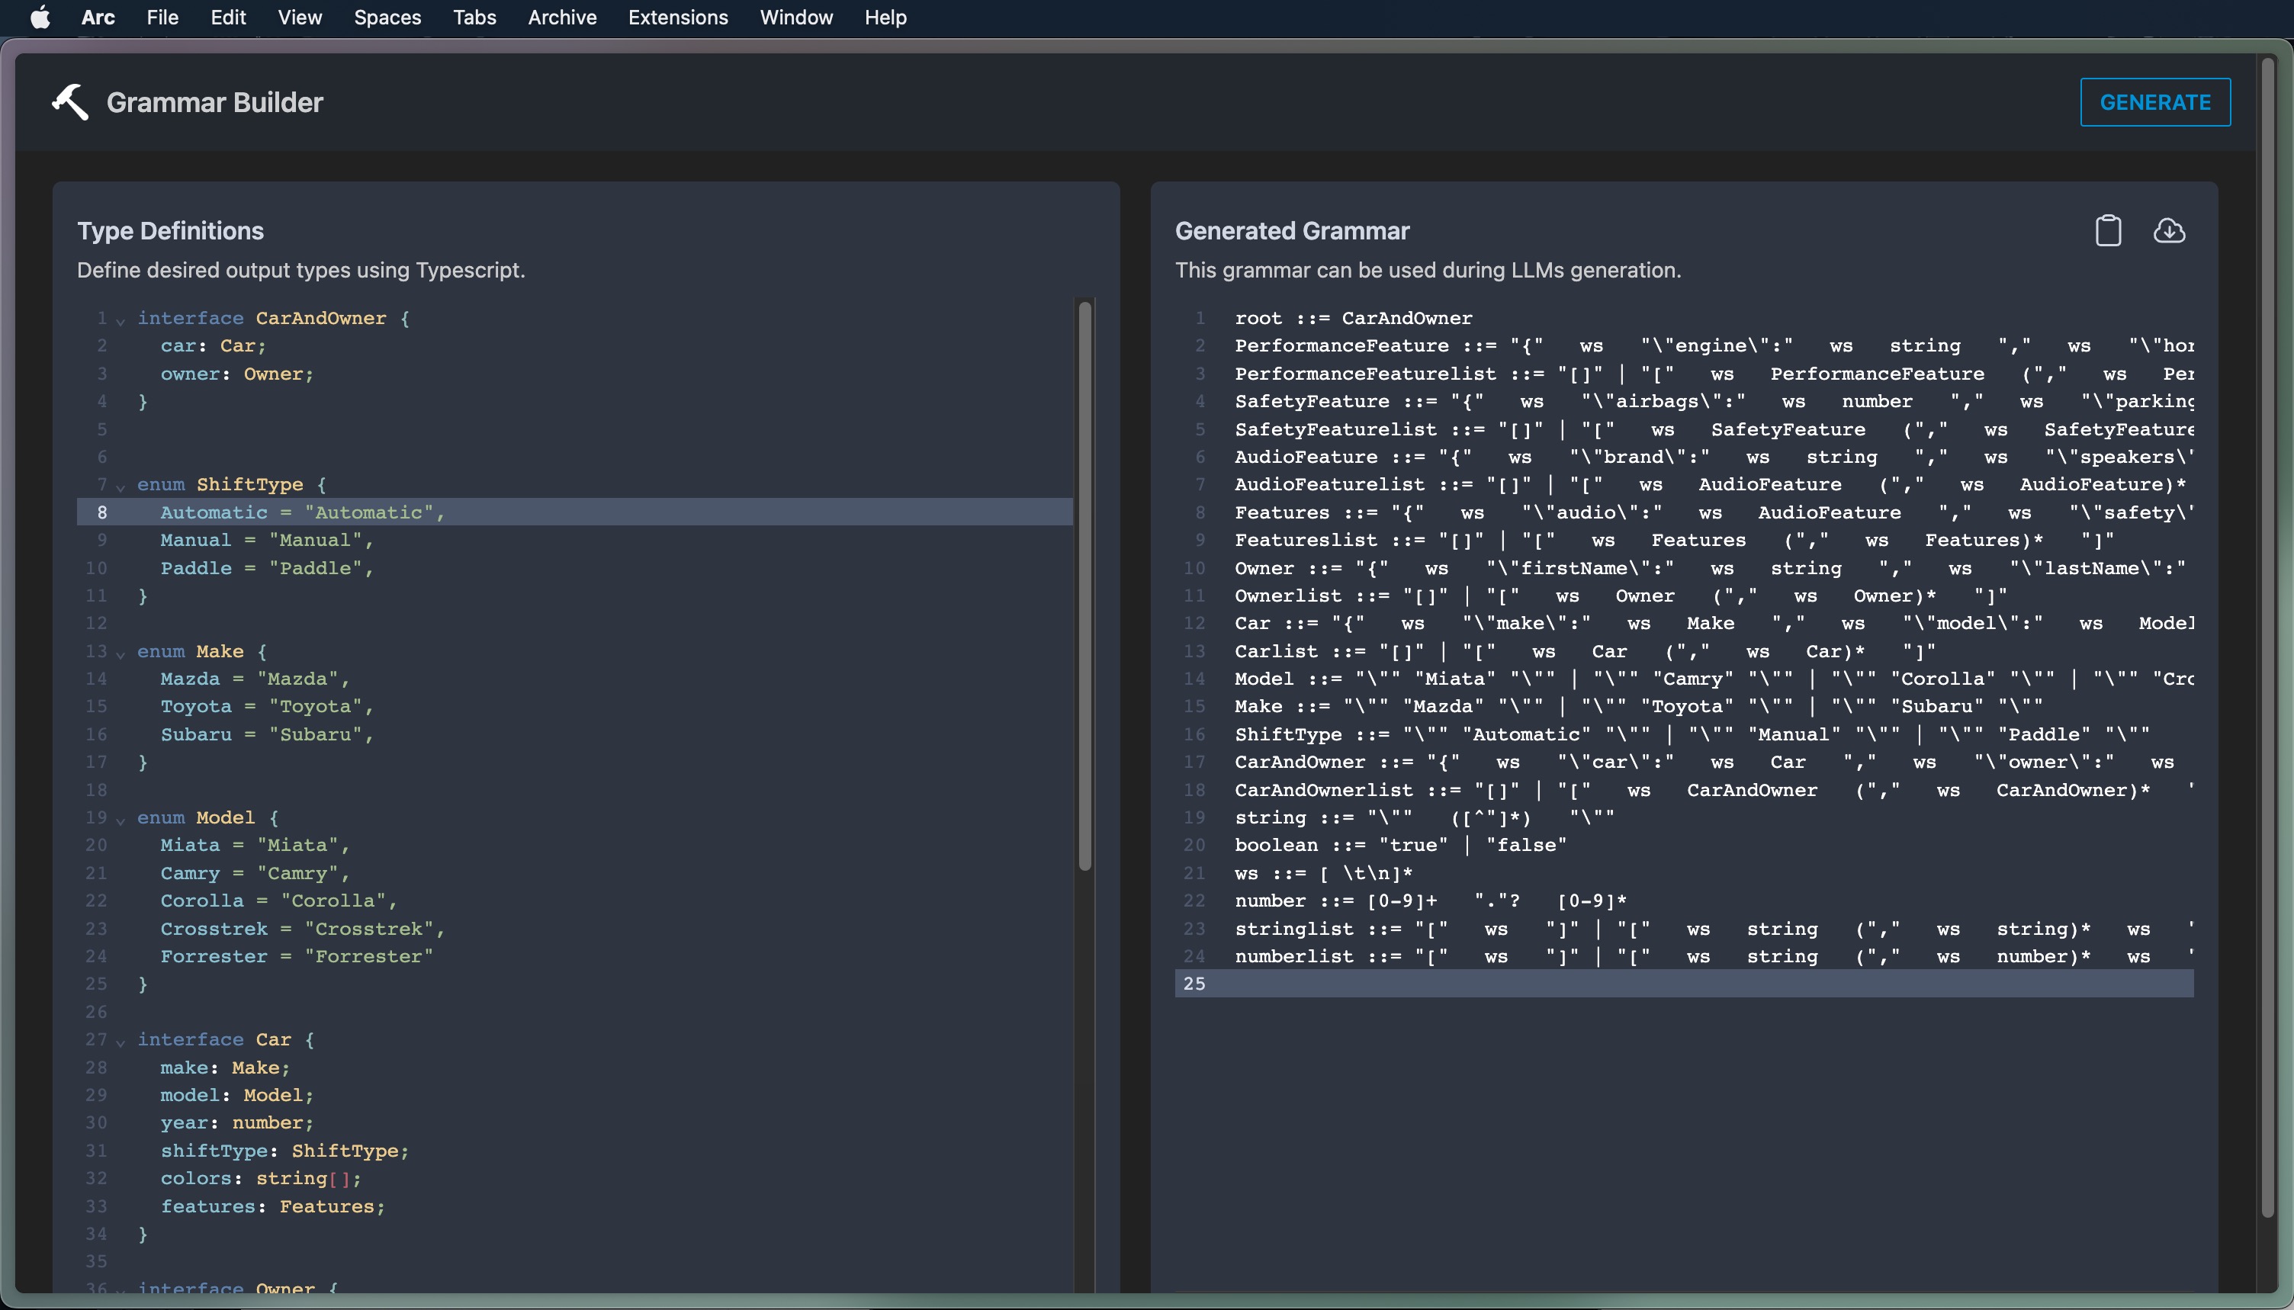This screenshot has width=2294, height=1310.
Task: Collapse the Owner interface fold arrow
Action: [121, 1289]
